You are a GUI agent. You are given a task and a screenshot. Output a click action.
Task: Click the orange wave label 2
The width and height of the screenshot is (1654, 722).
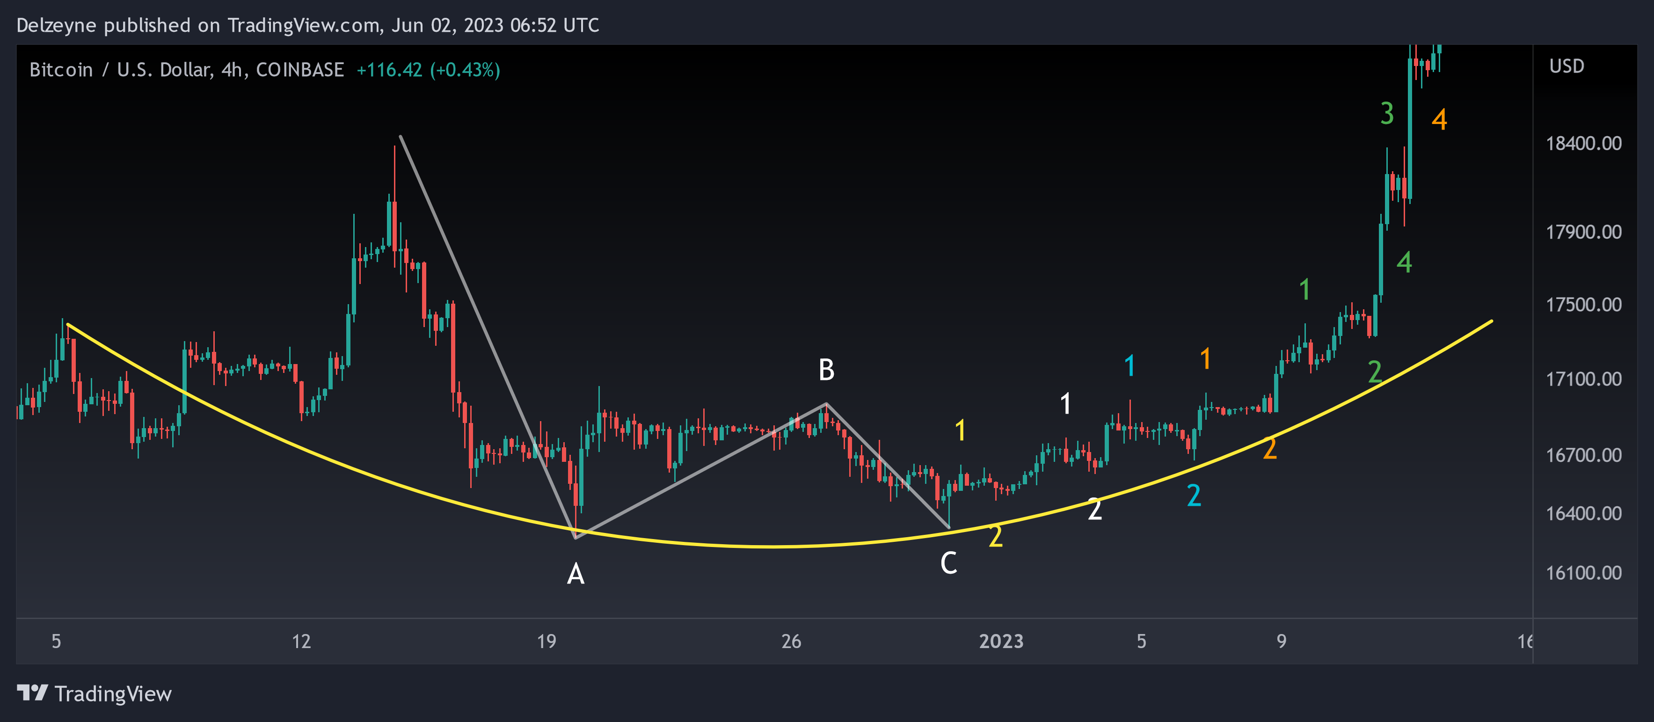point(1269,448)
